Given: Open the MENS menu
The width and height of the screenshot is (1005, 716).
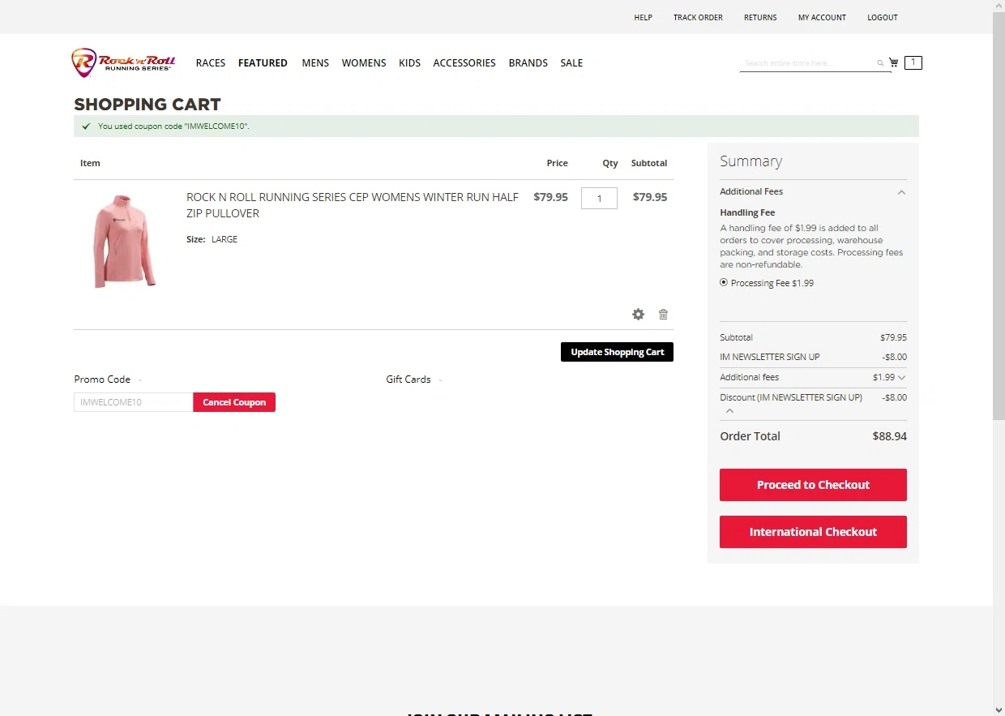Looking at the screenshot, I should pyautogui.click(x=315, y=62).
